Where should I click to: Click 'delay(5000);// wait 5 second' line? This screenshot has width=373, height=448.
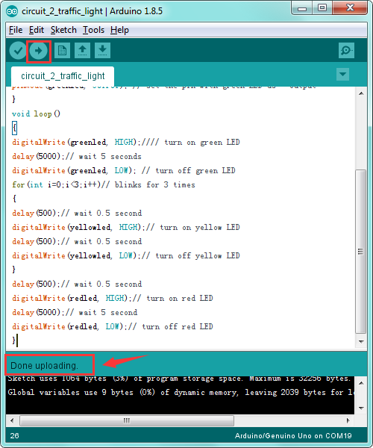[75, 312]
